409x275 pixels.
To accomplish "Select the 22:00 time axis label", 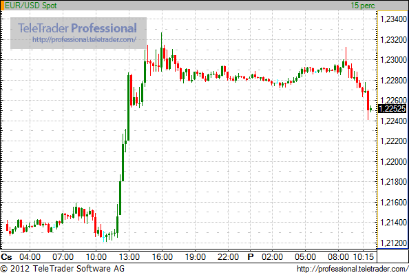I will [x=228, y=257].
